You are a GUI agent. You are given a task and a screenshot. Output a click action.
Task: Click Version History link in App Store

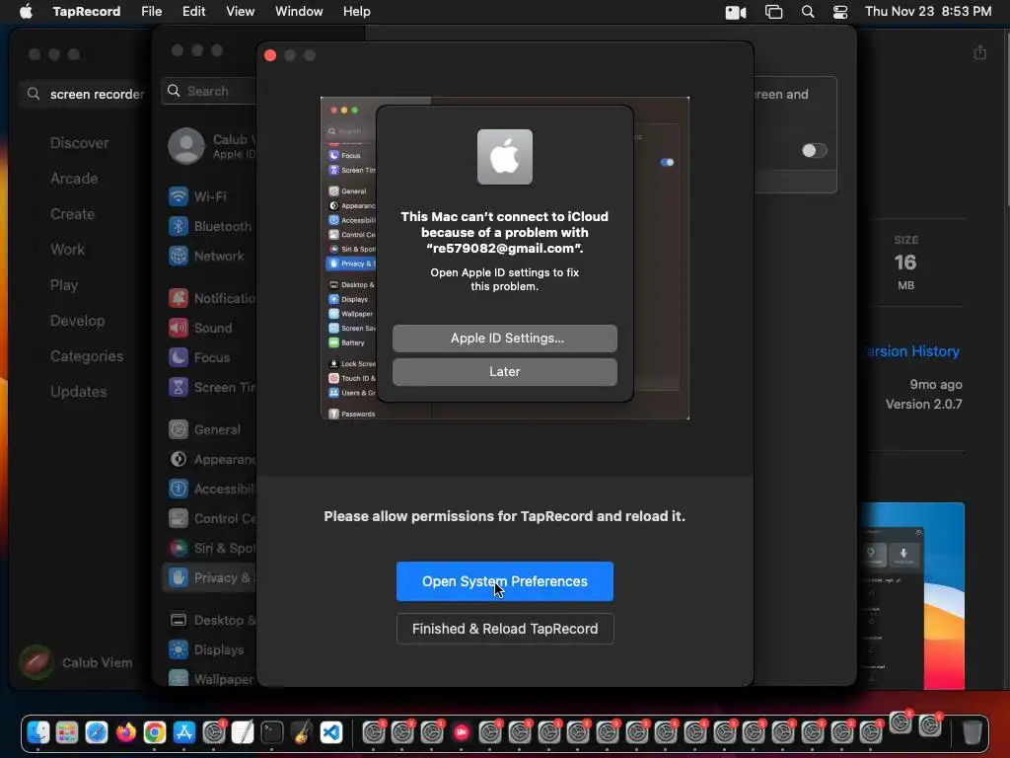[x=911, y=351]
